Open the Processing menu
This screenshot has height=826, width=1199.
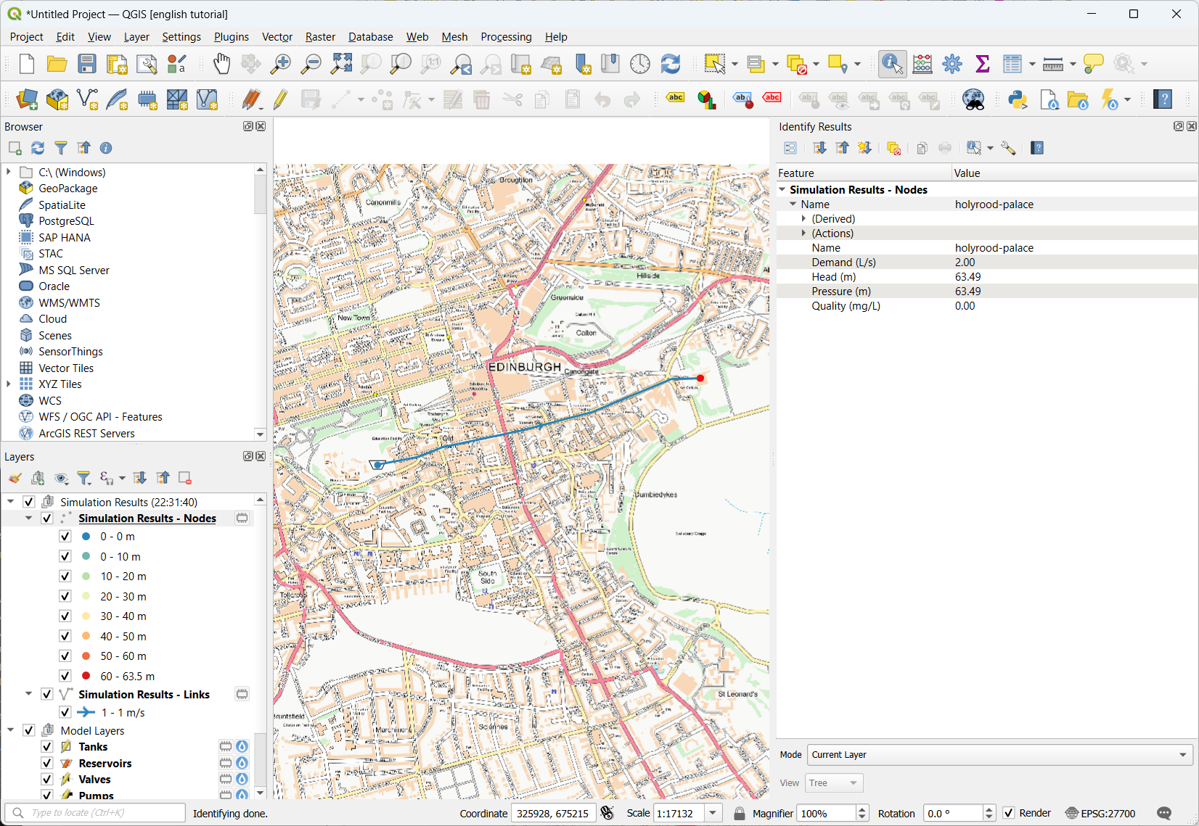tap(506, 37)
